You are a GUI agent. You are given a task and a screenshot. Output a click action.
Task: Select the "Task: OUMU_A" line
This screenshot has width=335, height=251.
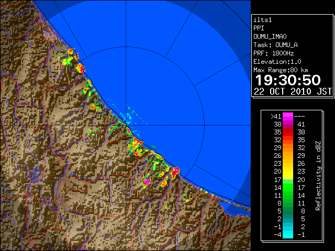[275, 45]
